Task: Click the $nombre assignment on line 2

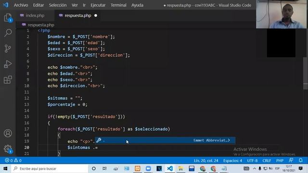Action: coord(81,37)
